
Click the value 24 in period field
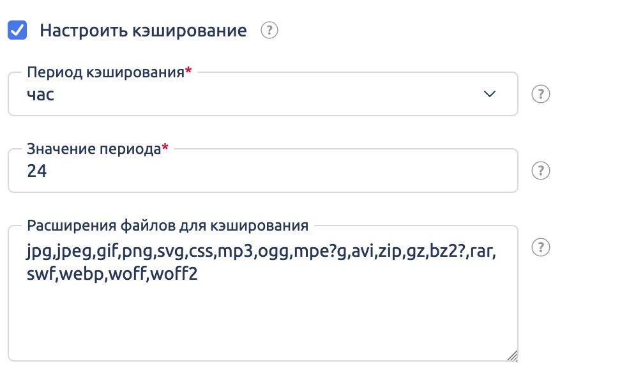point(37,171)
